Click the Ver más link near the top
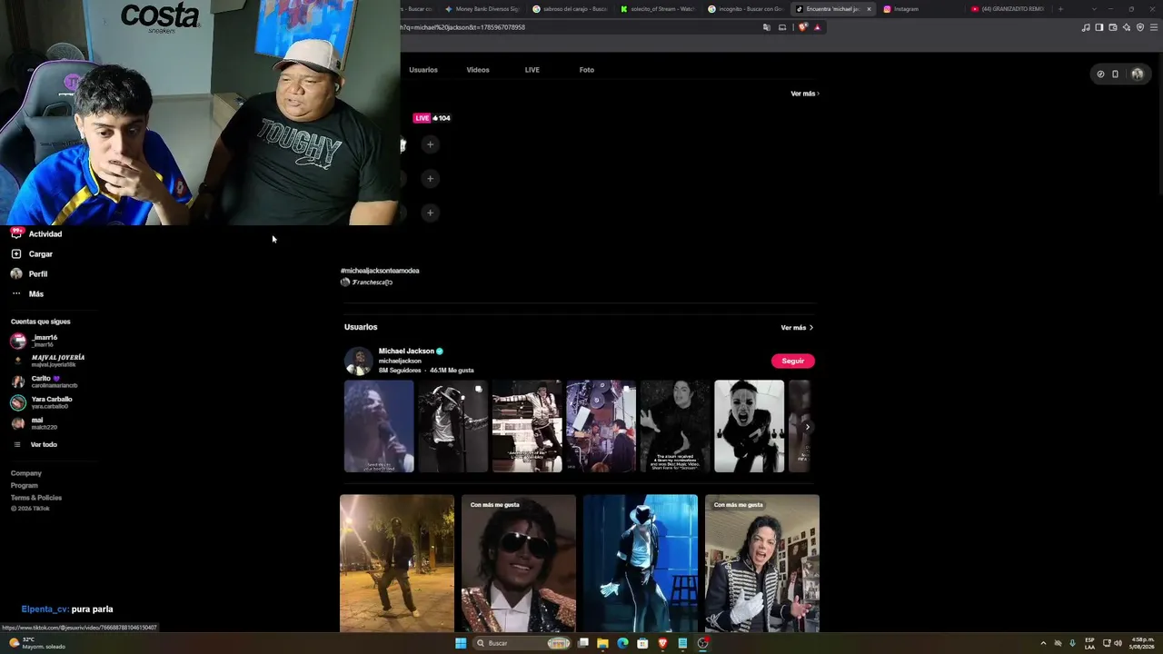Viewport: 1163px width, 654px height. (x=805, y=94)
